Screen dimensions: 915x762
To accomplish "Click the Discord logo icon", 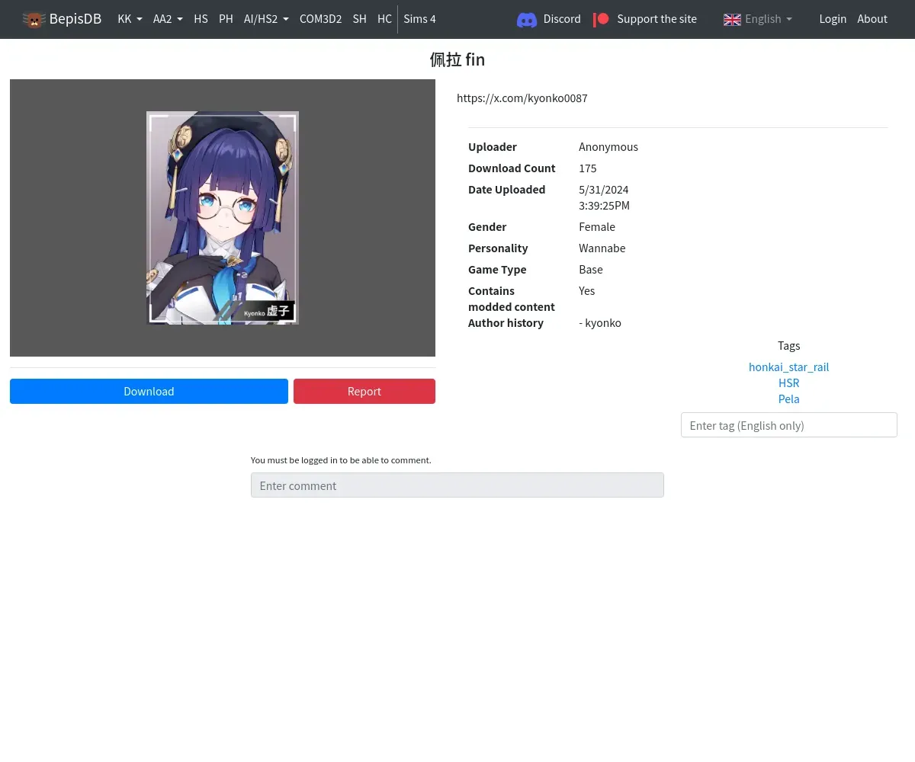I will click(x=527, y=19).
